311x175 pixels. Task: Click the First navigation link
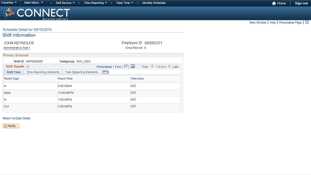pyautogui.click(x=145, y=67)
